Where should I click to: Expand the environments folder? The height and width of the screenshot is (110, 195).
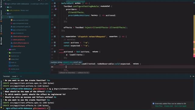(x=8, y=53)
